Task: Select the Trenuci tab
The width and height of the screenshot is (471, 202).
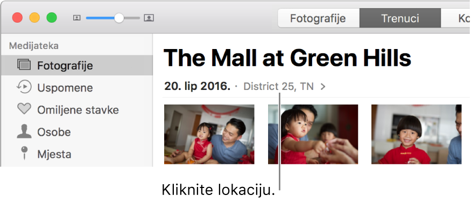Action: [x=400, y=18]
